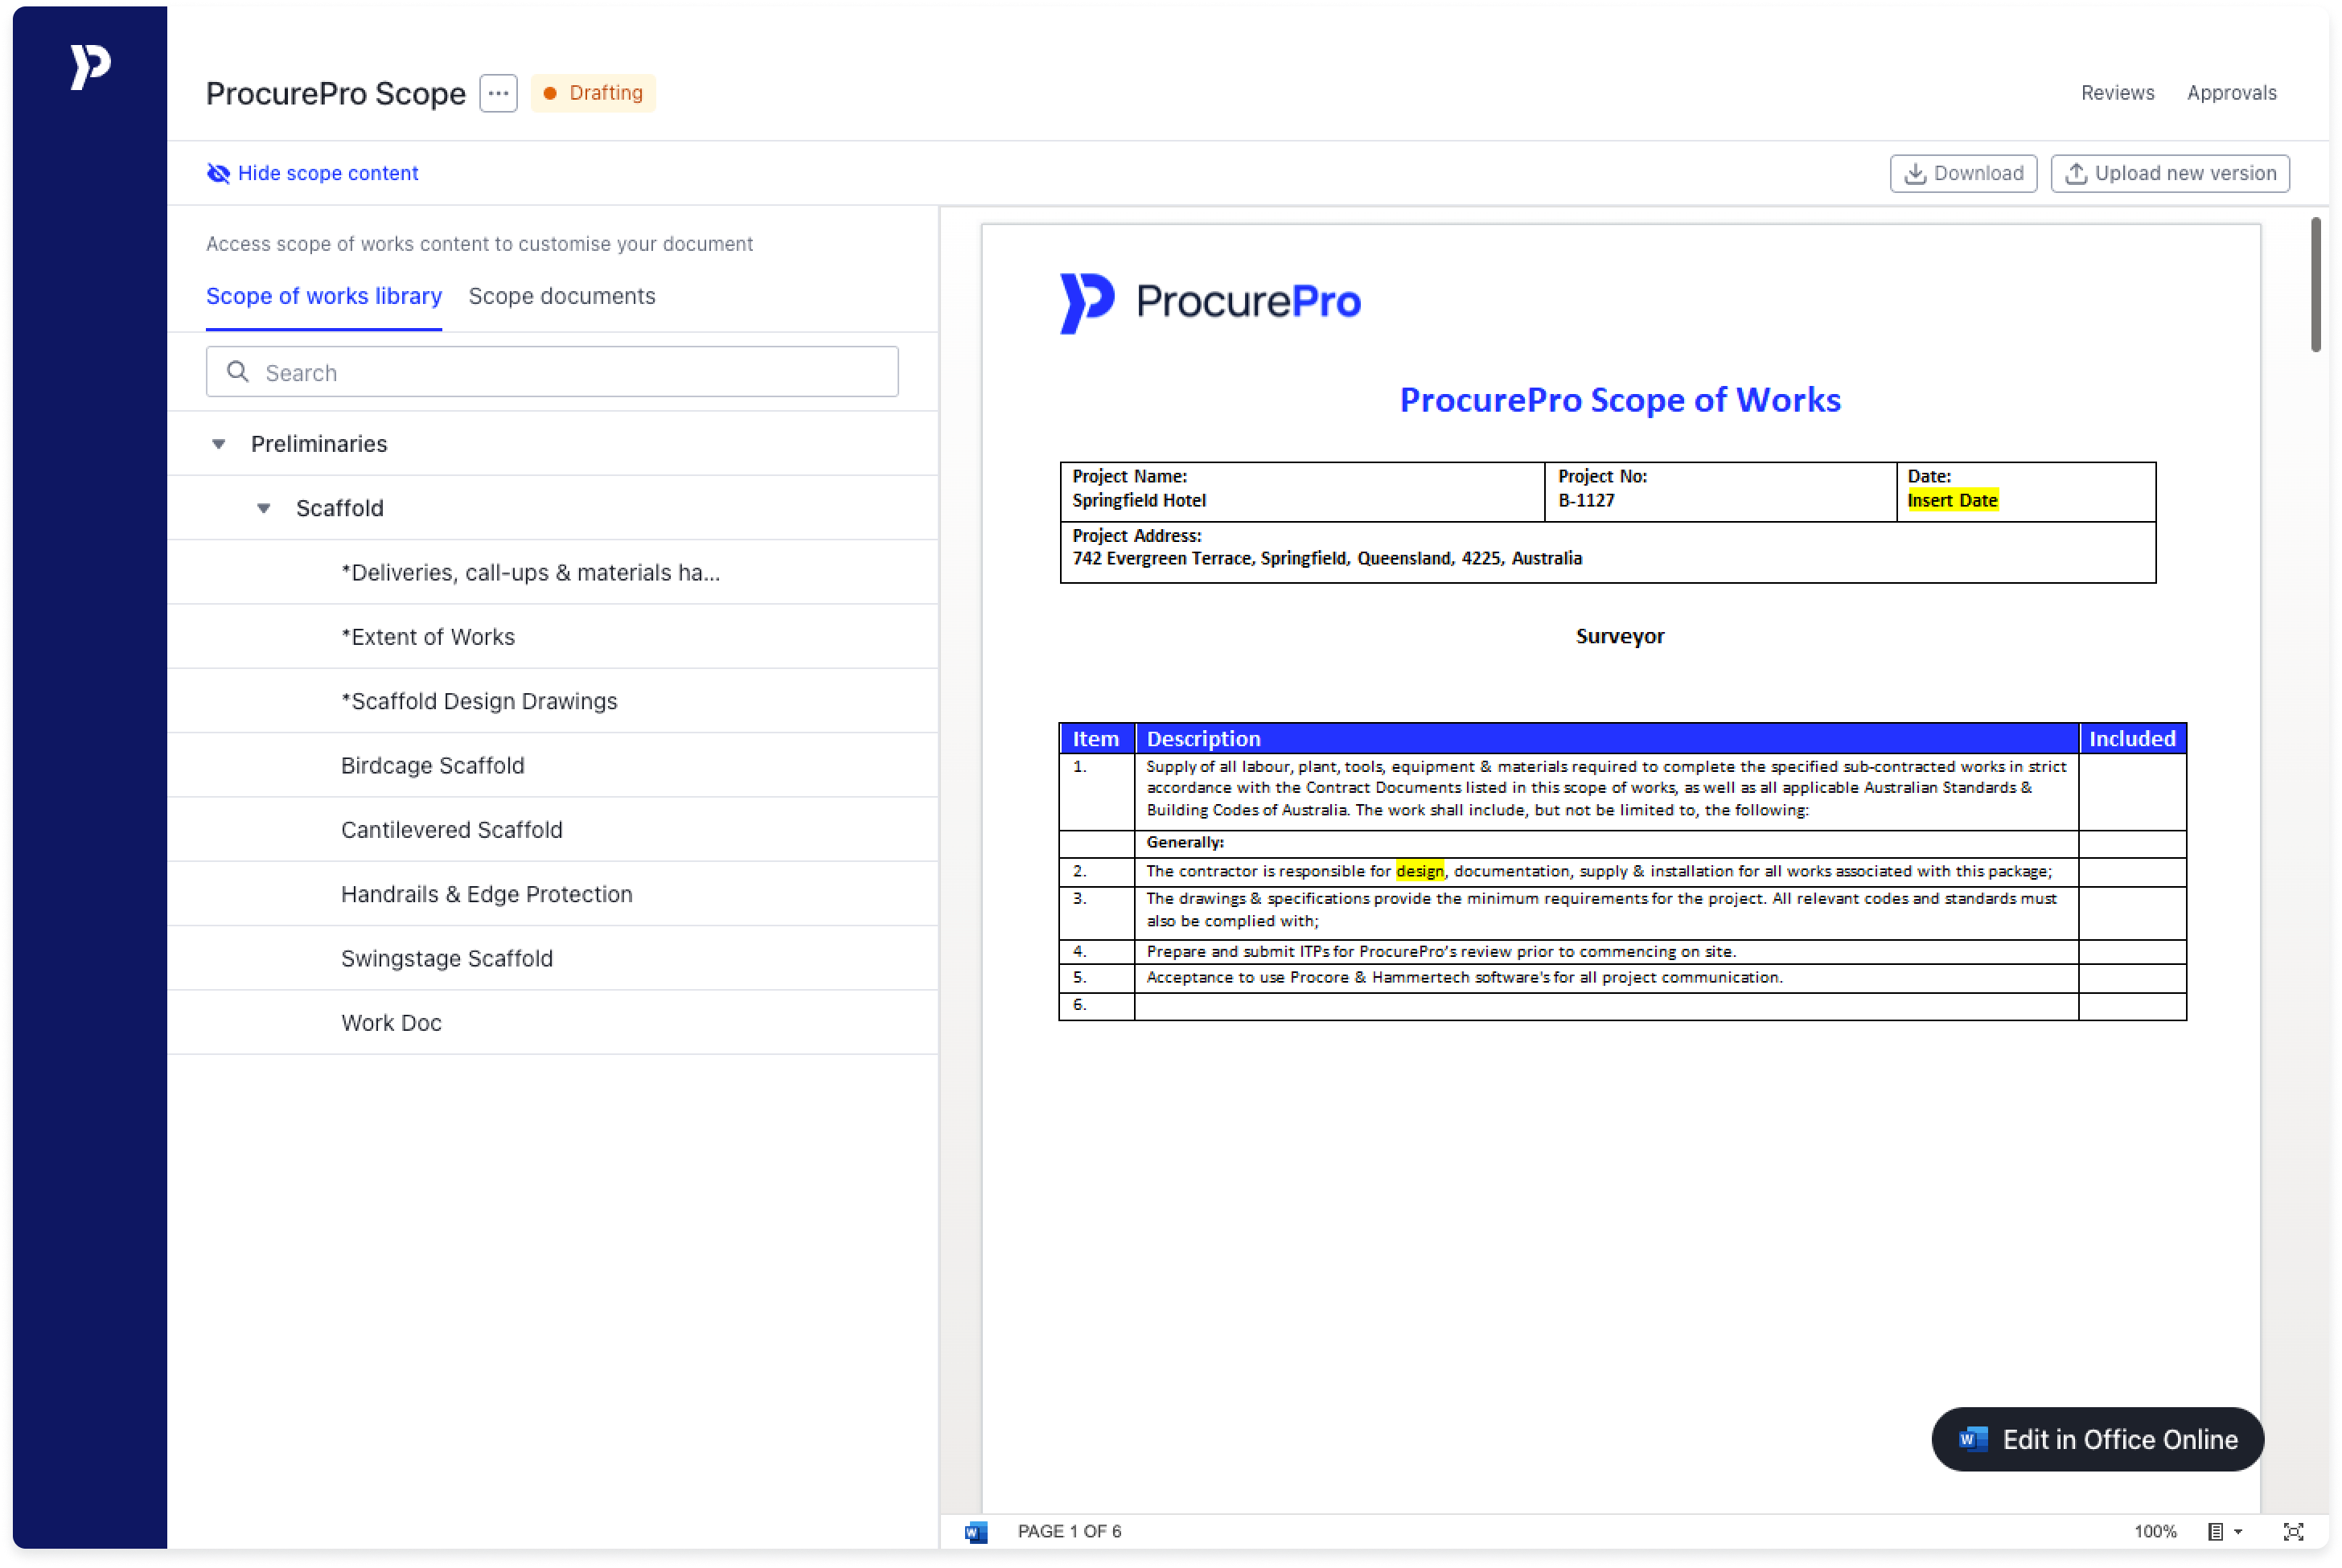Image resolution: width=2342 pixels, height=1568 pixels.
Task: Switch to the Scope of works library tab
Action: [x=322, y=296]
